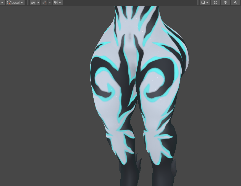Open the leftmost toolbar dropdown arrow
This screenshot has height=186, width=241.
[x=2, y=2]
